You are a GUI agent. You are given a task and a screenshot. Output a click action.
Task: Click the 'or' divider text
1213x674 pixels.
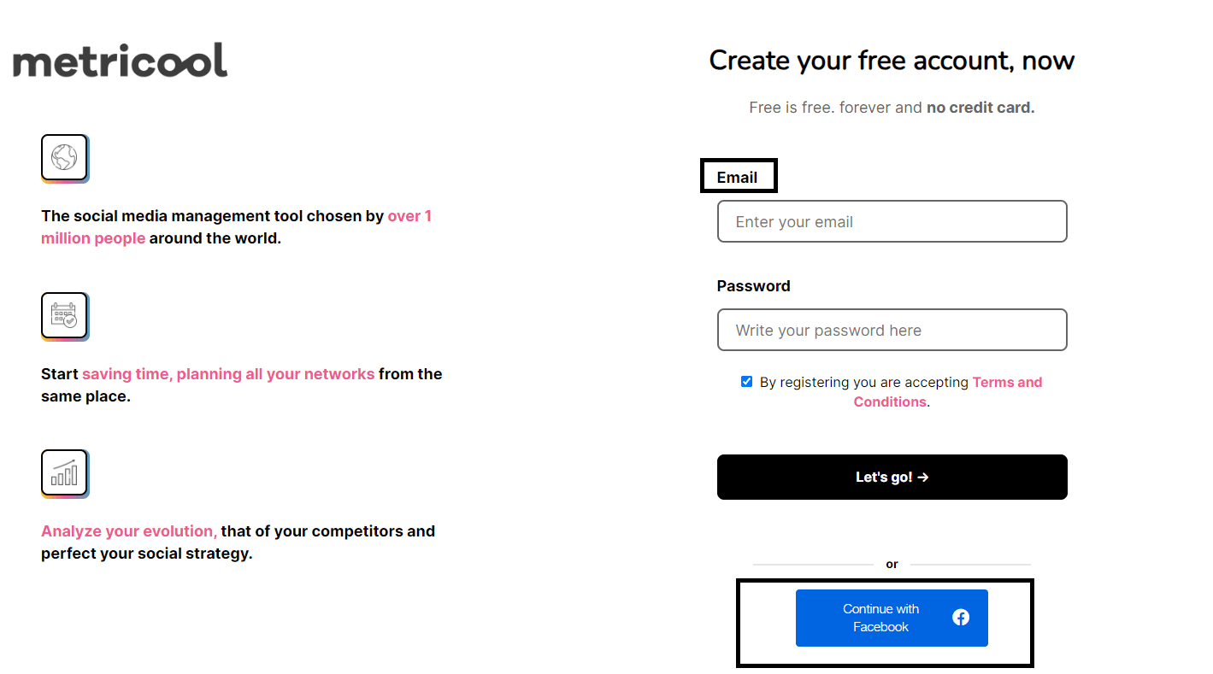(892, 565)
